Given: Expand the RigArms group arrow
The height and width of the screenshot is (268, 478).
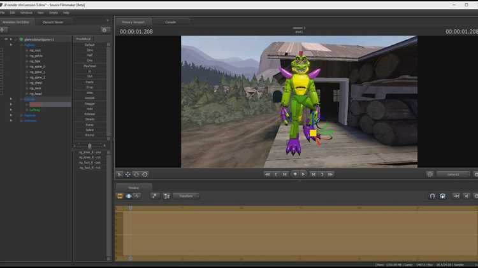Looking at the screenshot, I should 11,115.
